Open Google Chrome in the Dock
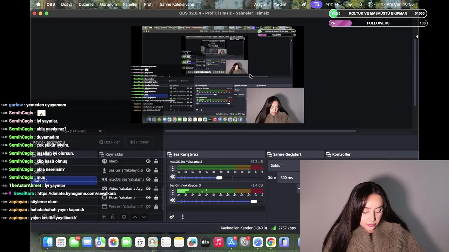The height and width of the screenshot is (252, 449). 271,242
